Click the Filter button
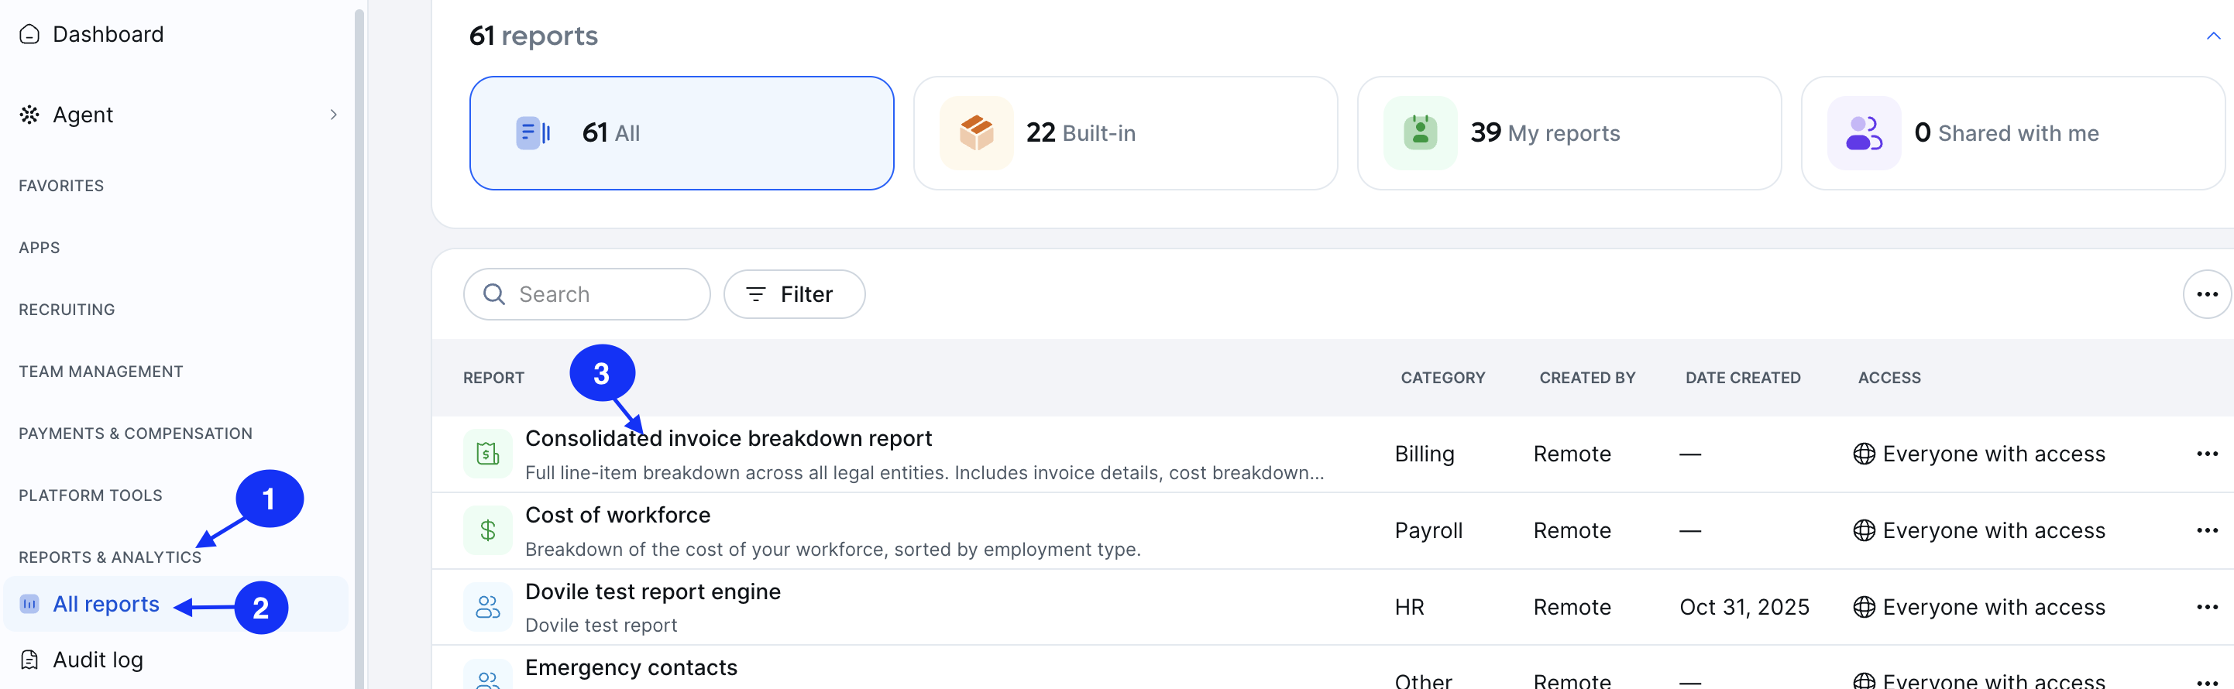 795,295
